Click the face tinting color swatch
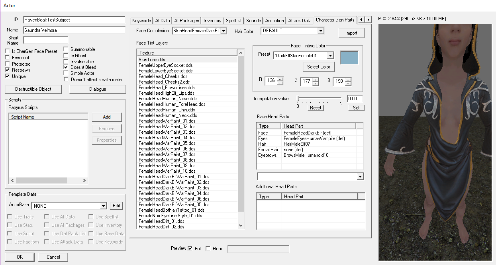This screenshot has width=496, height=265. 349,58
